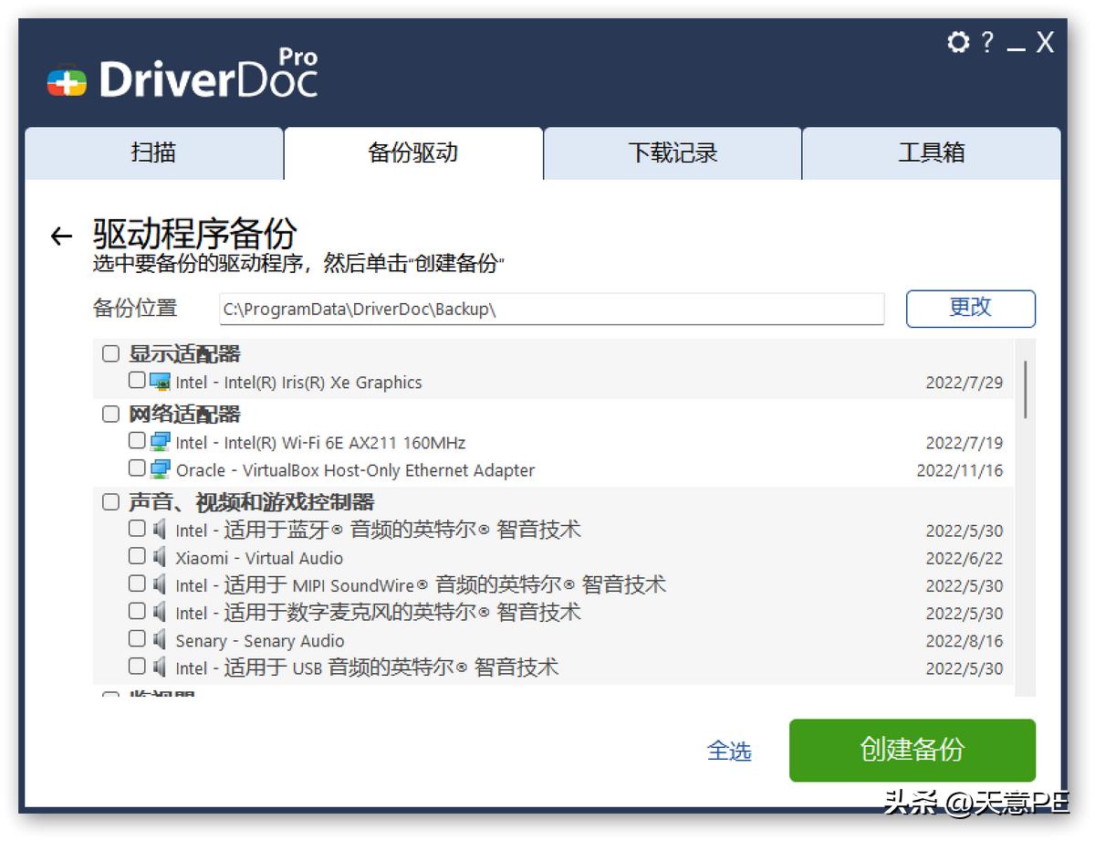Viewport: 1095px width, 841px height.
Task: Click the speaker icon for Senary Audio
Action: [x=160, y=639]
